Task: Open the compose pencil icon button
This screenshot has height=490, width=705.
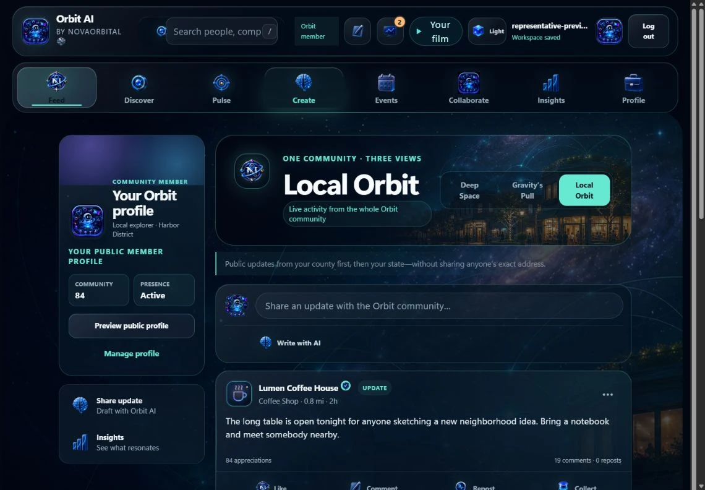Action: 357,32
